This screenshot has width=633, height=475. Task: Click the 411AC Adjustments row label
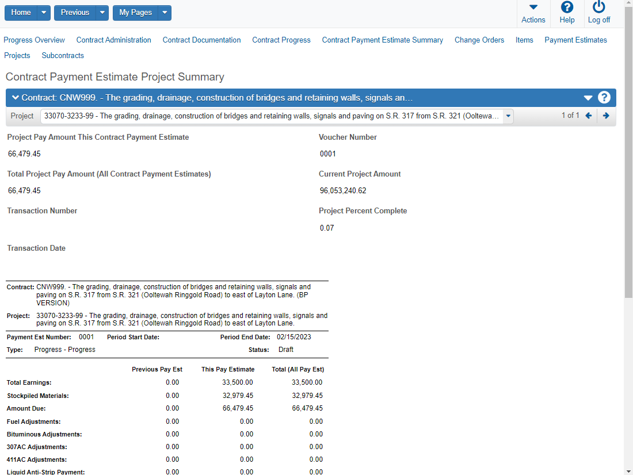(x=37, y=459)
